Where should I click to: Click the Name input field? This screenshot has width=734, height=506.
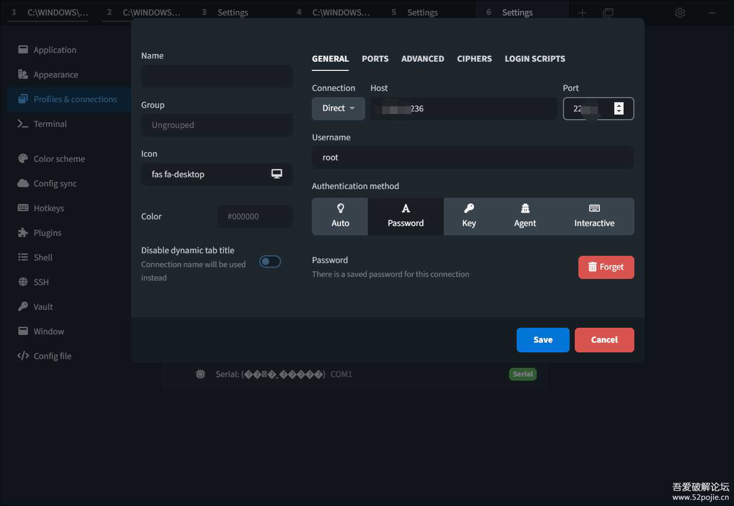[217, 76]
